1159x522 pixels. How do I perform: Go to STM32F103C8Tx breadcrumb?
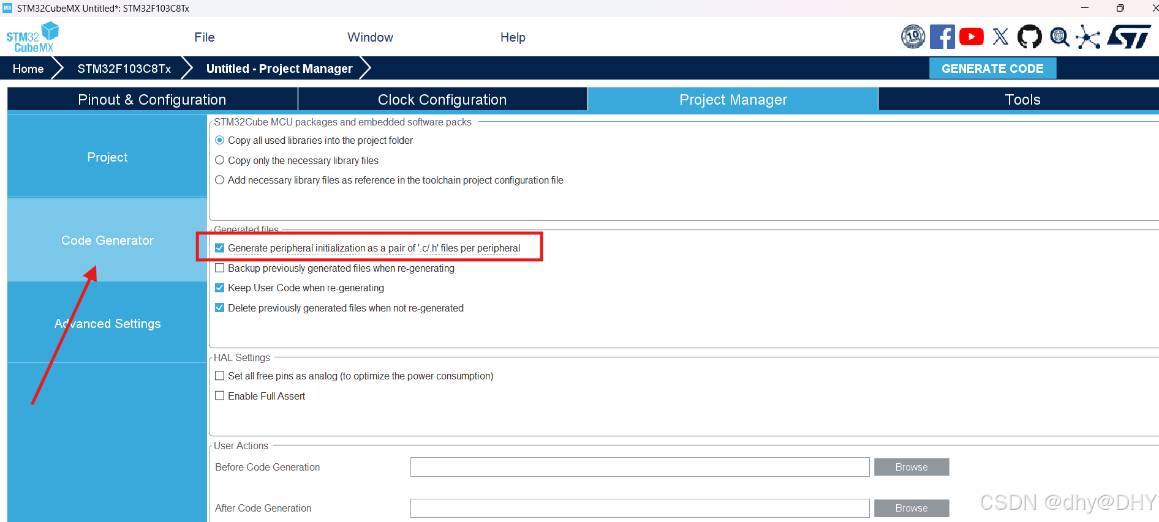click(124, 69)
